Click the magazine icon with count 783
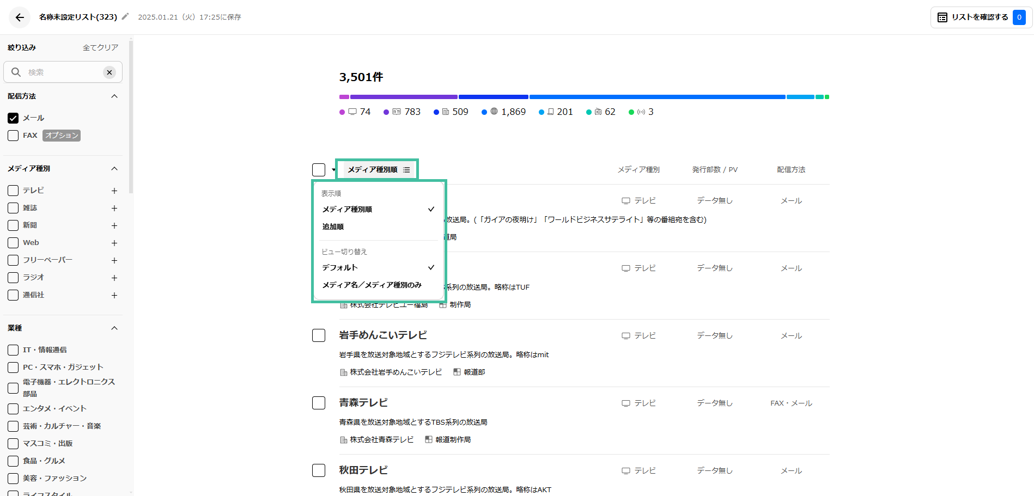This screenshot has width=1034, height=496. [x=397, y=112]
